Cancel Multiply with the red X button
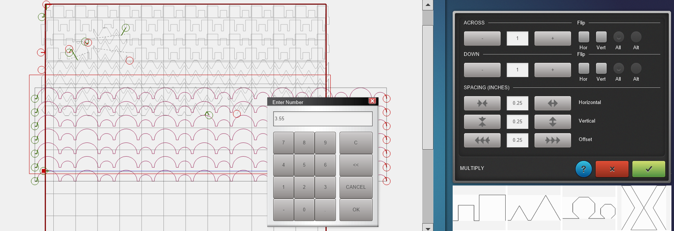 pos(612,169)
